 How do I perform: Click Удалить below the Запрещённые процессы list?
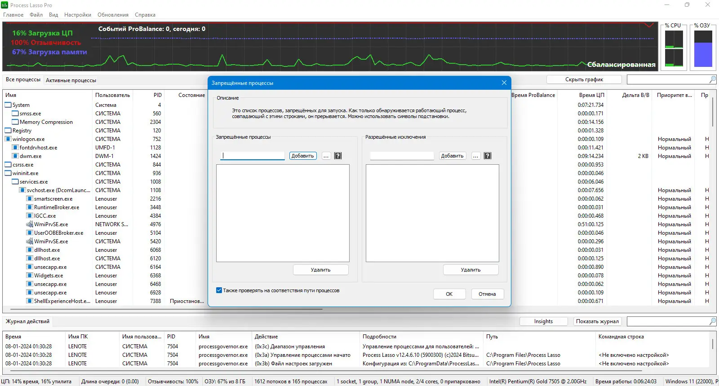[x=321, y=270]
